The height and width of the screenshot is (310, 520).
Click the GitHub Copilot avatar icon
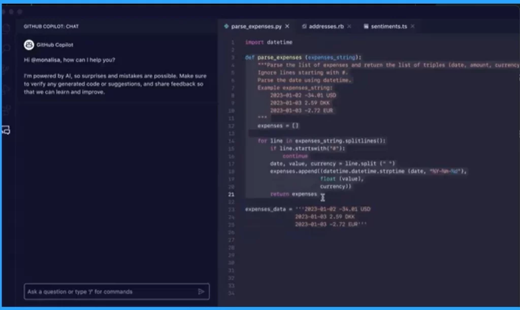pyautogui.click(x=29, y=45)
